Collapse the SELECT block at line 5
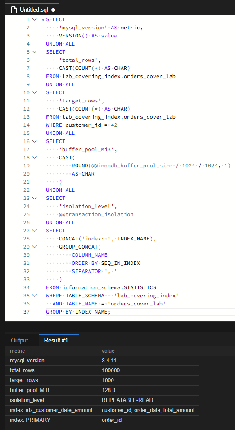The height and width of the screenshot is (430, 235). point(34,52)
